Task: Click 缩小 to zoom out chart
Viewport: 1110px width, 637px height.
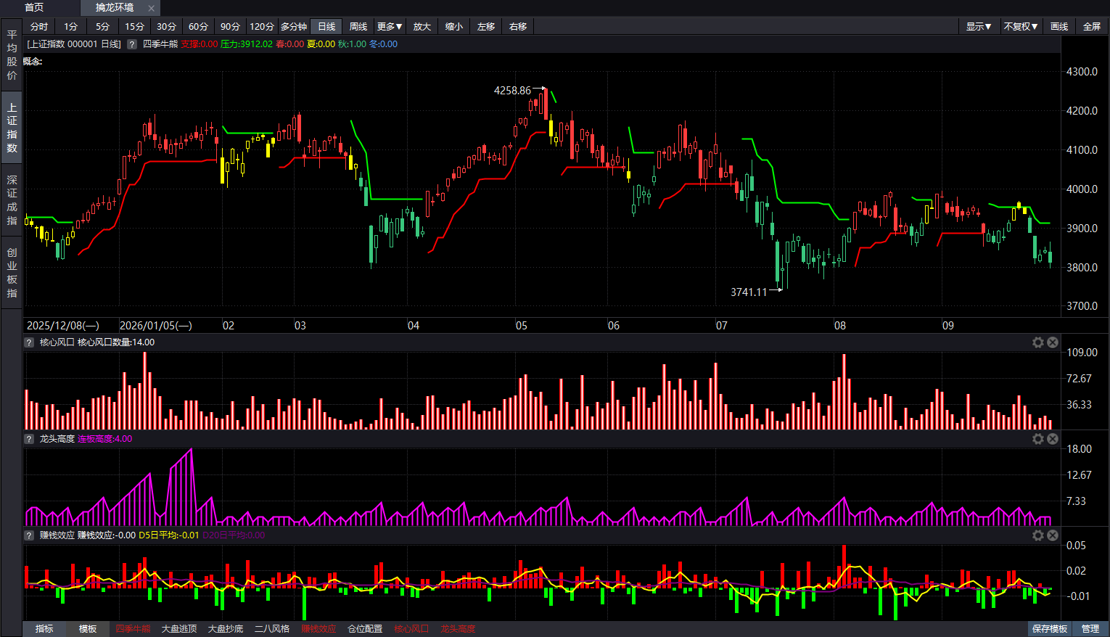Action: click(454, 26)
